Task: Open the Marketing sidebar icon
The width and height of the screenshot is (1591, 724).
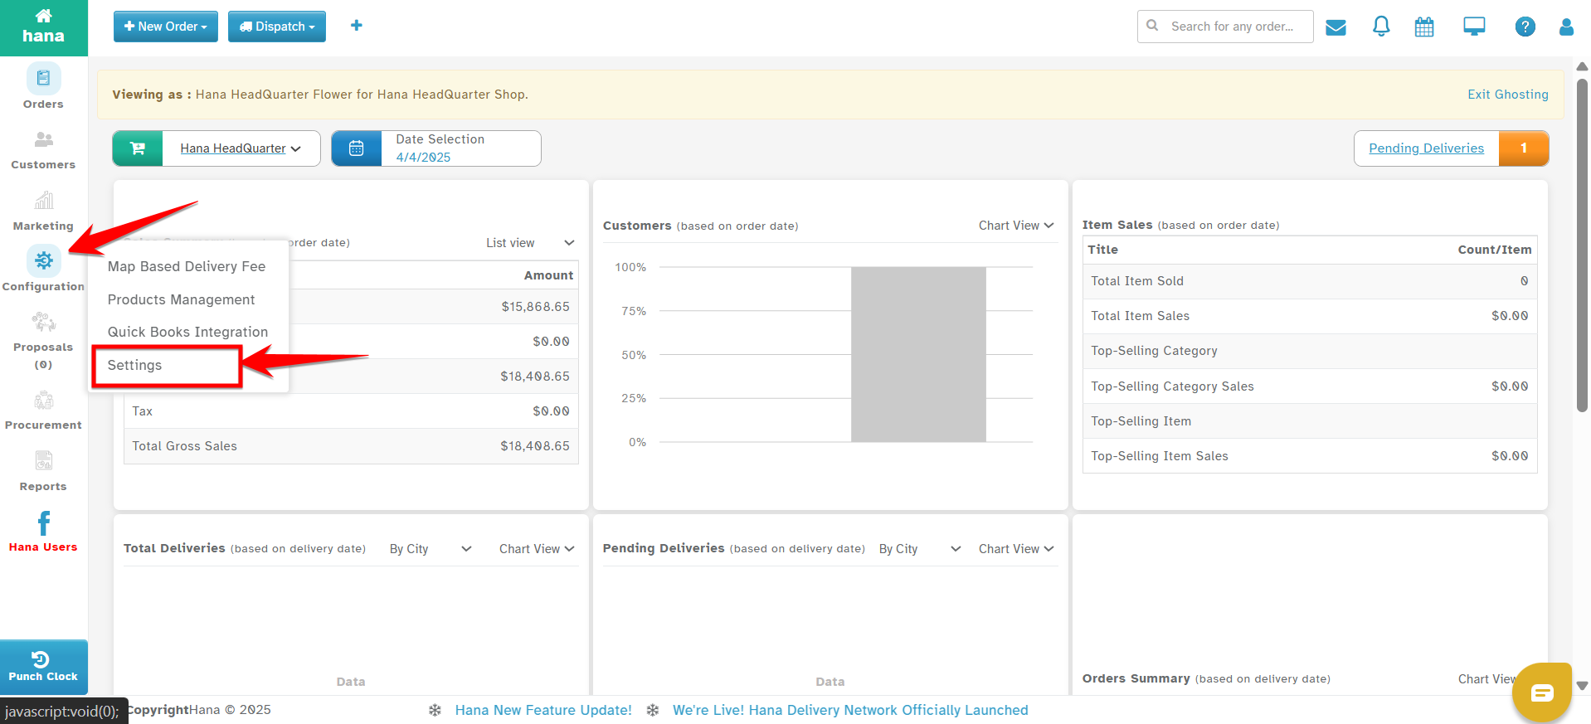Action: point(43,200)
